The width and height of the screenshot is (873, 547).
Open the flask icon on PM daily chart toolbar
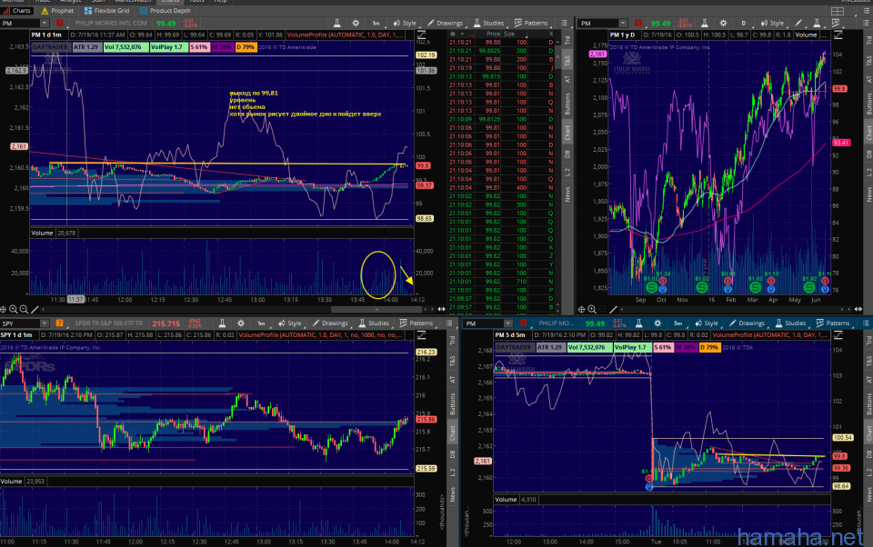704,23
